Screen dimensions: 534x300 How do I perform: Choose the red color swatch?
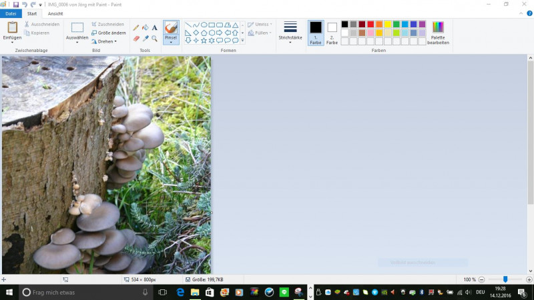point(370,24)
